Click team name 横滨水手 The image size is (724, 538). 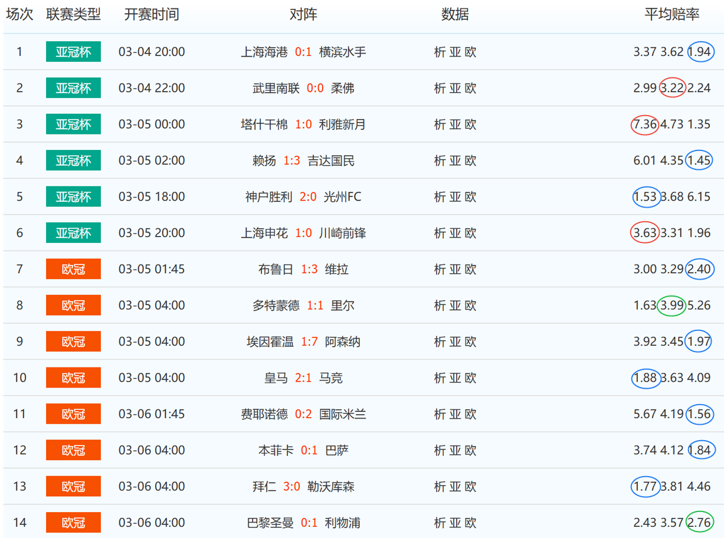[342, 52]
